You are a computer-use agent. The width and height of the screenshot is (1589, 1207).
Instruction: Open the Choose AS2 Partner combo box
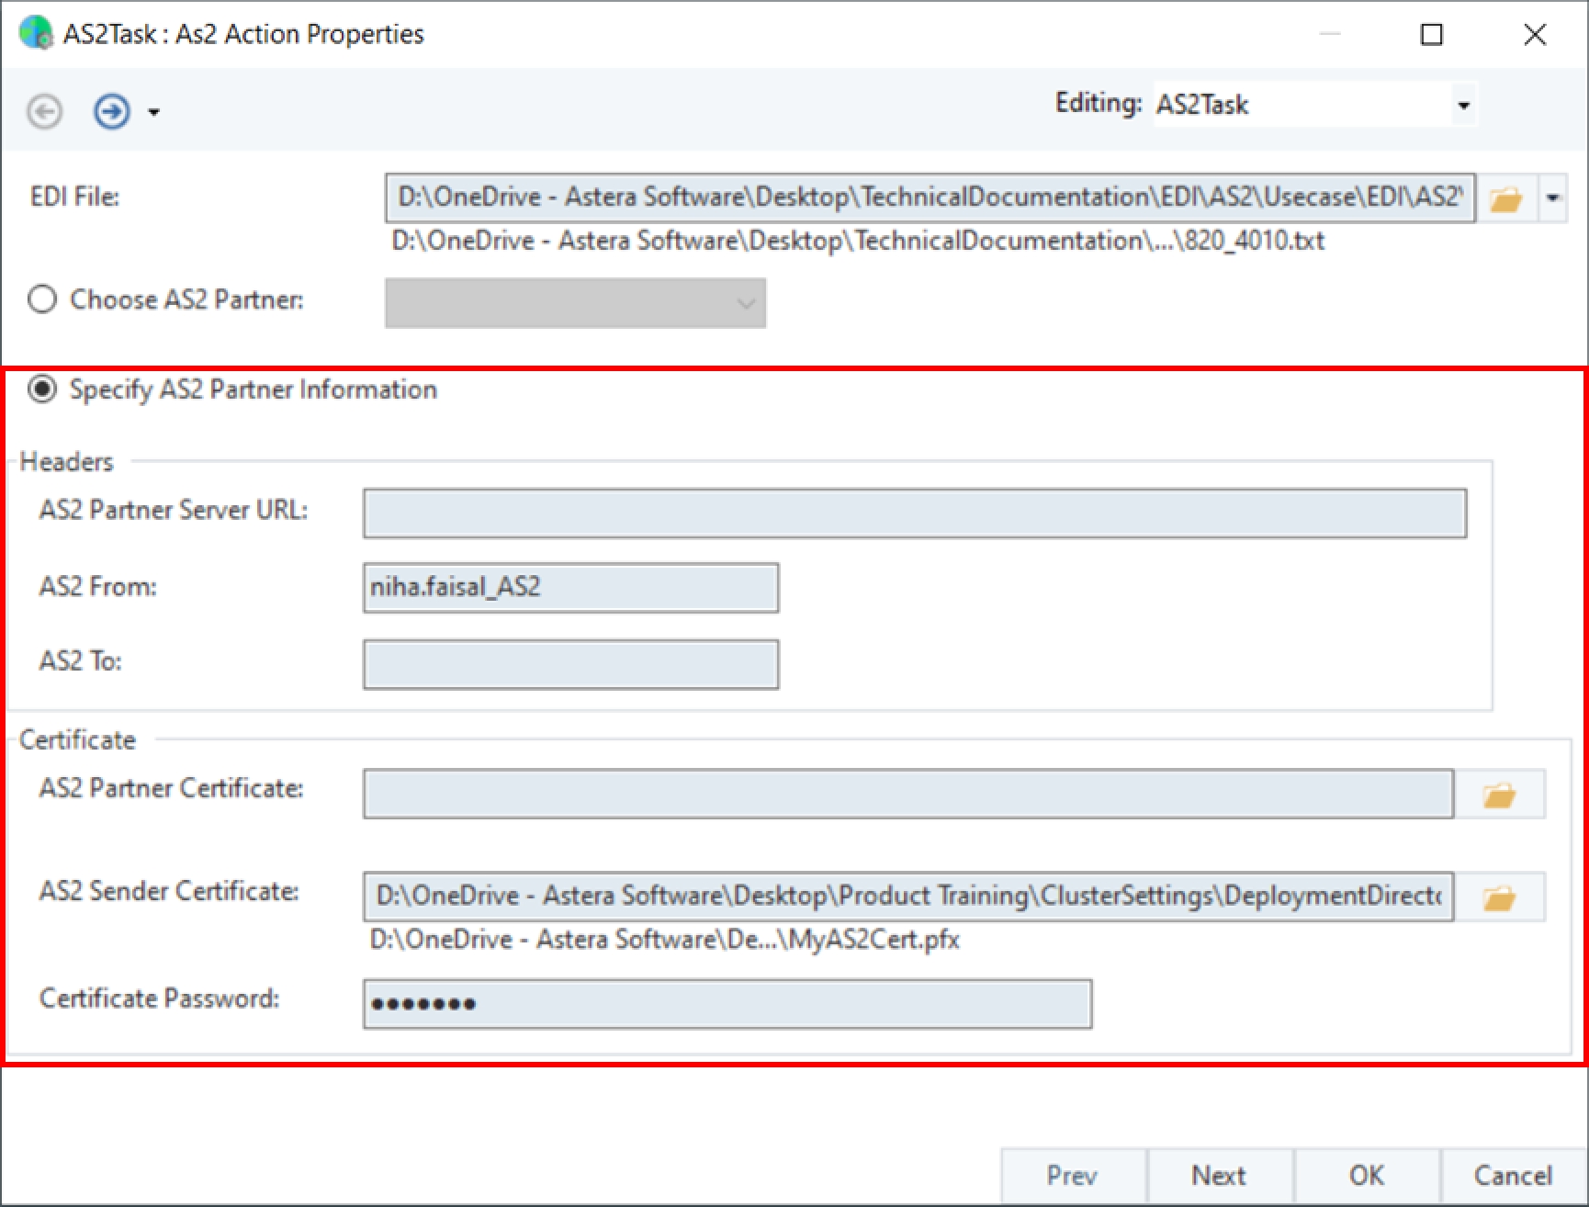575,303
